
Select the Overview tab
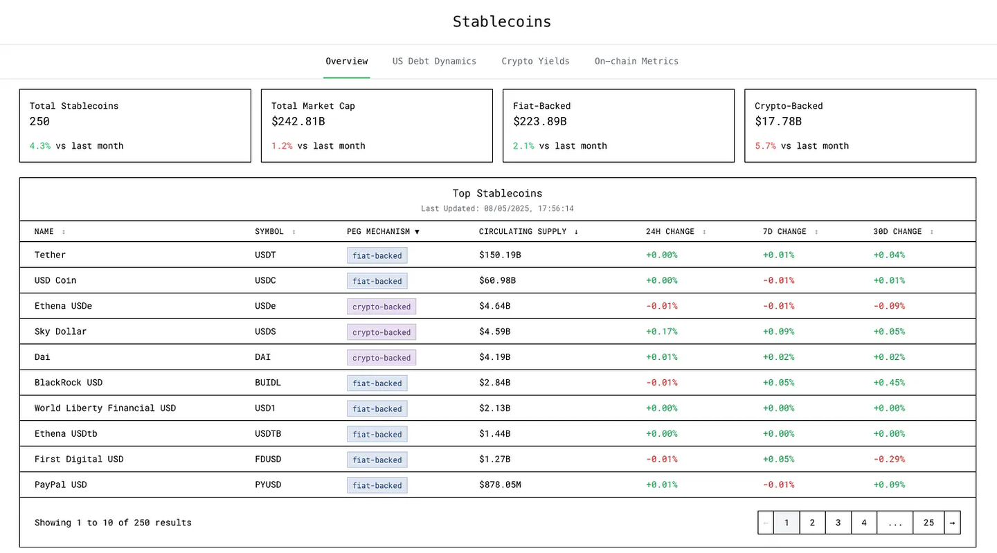click(347, 61)
